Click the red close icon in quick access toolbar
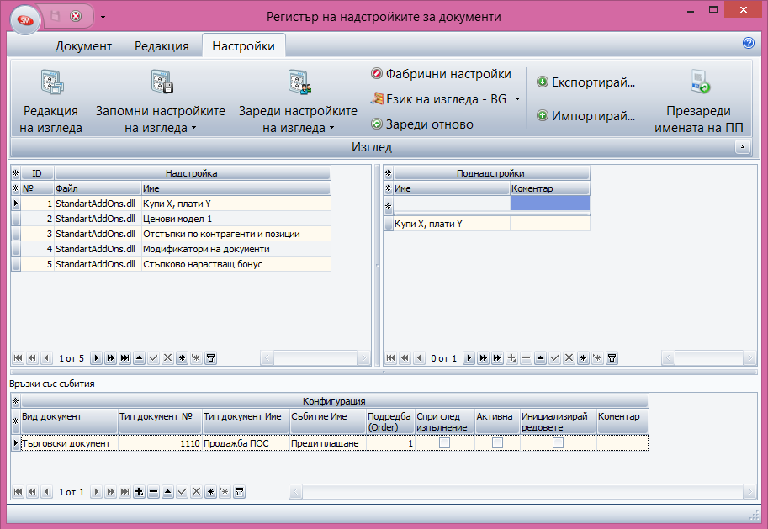The width and height of the screenshot is (768, 529). 76,16
